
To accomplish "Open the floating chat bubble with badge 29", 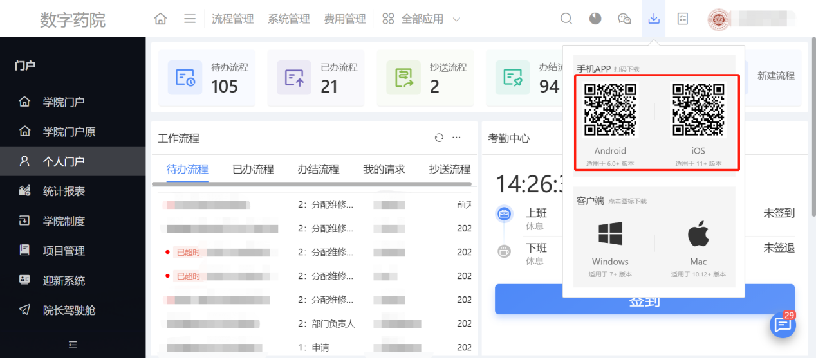I will (783, 325).
